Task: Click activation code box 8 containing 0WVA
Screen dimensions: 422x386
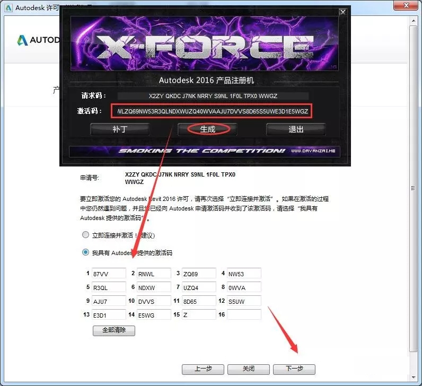Action: coord(244,287)
